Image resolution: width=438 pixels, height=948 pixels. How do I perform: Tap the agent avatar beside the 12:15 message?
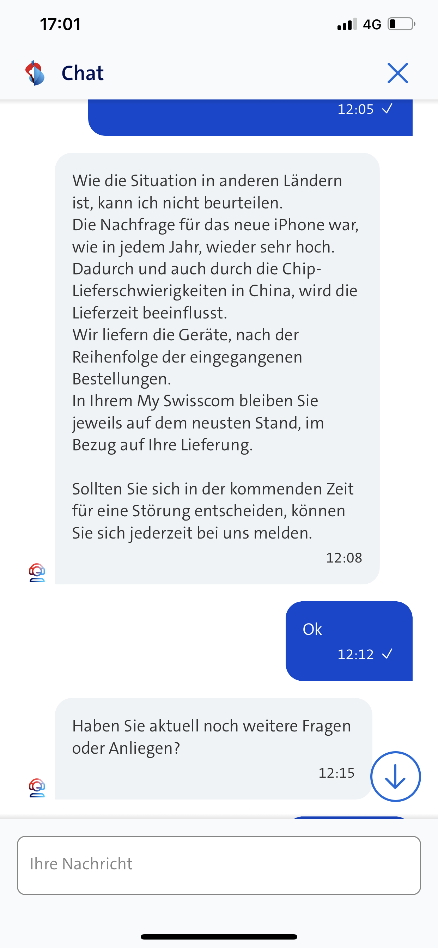click(37, 788)
